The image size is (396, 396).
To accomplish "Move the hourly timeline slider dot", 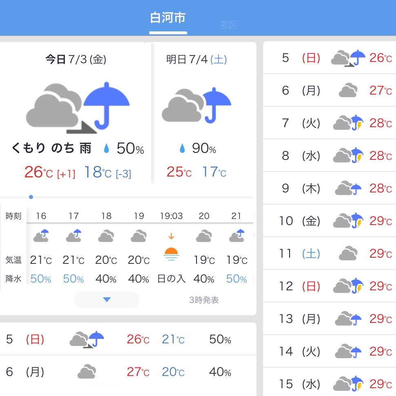I will pyautogui.click(x=31, y=197).
